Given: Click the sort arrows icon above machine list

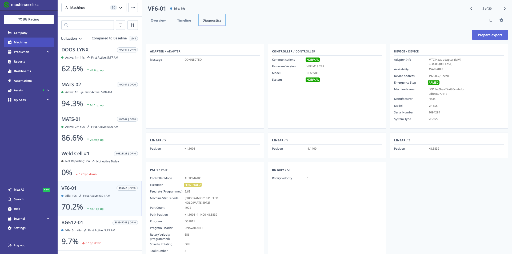Looking at the screenshot, I should click(x=133, y=25).
